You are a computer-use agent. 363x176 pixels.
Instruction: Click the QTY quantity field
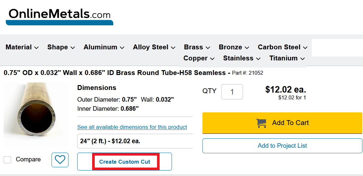pyautogui.click(x=232, y=92)
